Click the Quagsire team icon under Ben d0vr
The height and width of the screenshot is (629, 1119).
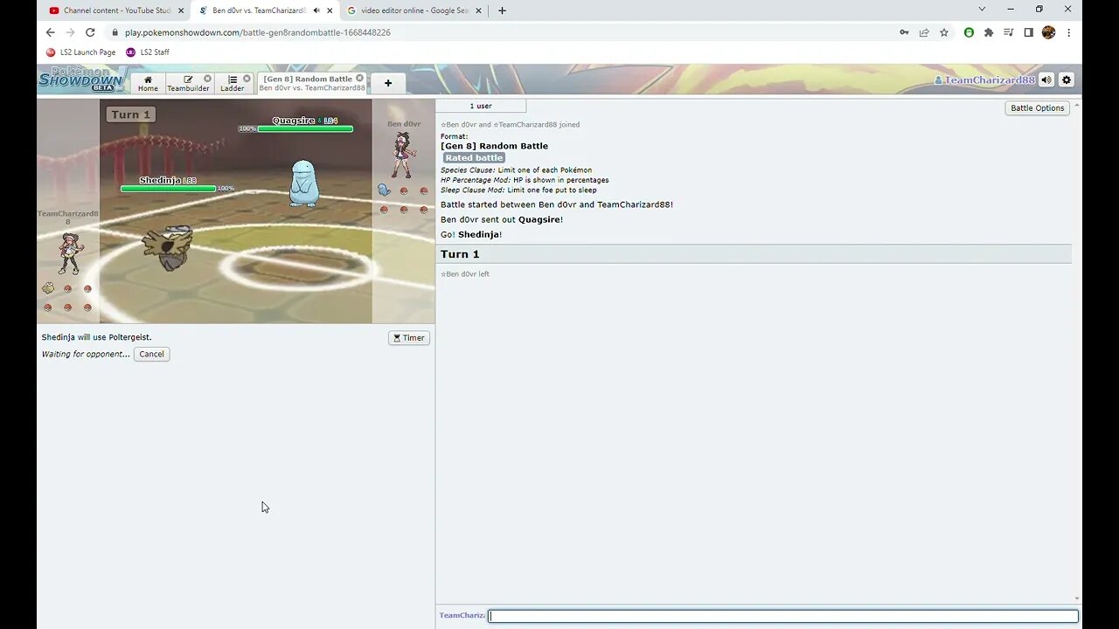pos(384,190)
